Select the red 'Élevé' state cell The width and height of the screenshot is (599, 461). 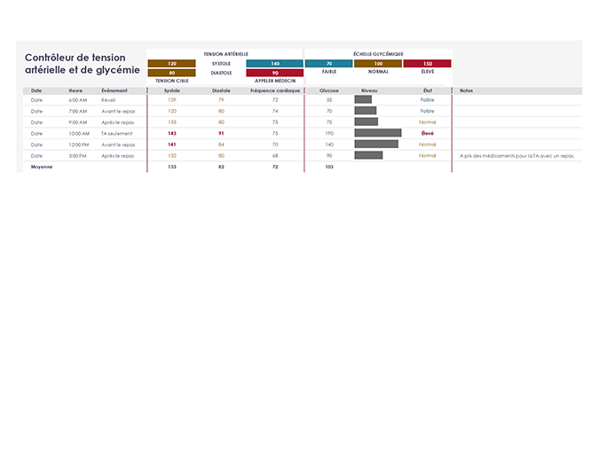point(428,134)
